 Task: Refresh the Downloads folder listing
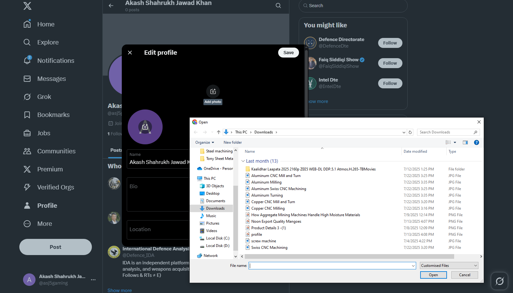point(410,132)
